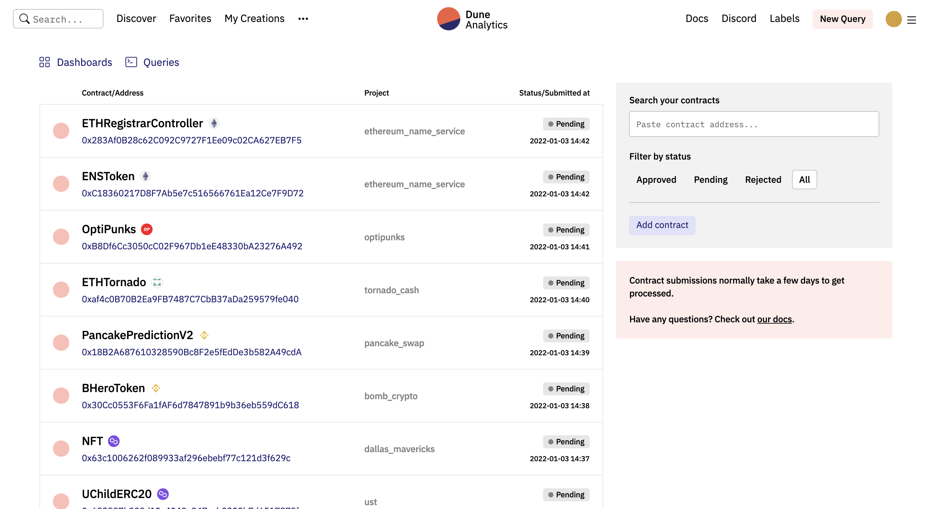Open the Discover menu item
Image resolution: width=931 pixels, height=509 pixels.
(136, 18)
